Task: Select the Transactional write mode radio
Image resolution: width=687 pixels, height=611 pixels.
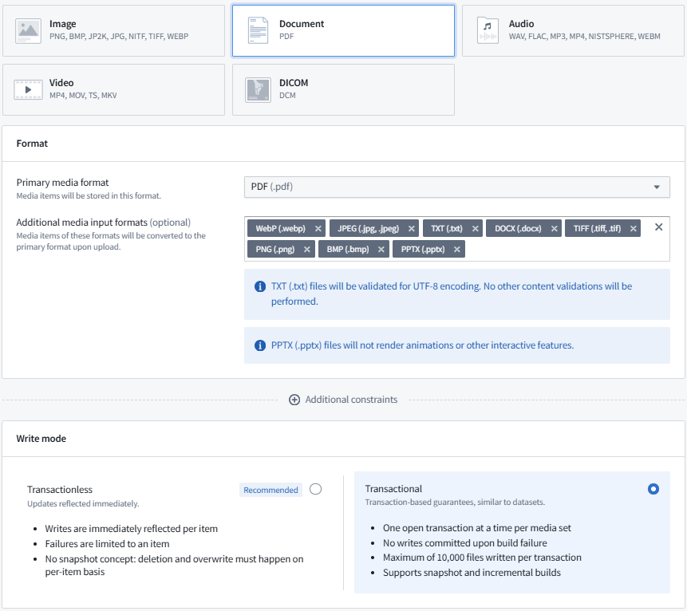Action: pyautogui.click(x=653, y=489)
